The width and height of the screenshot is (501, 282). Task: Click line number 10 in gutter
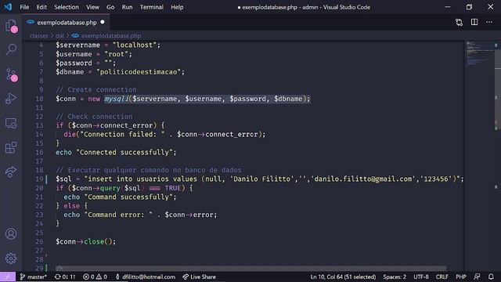pyautogui.click(x=39, y=99)
